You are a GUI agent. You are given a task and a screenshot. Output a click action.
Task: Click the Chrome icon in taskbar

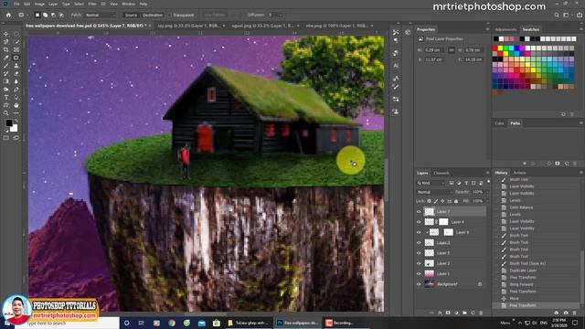point(172,323)
